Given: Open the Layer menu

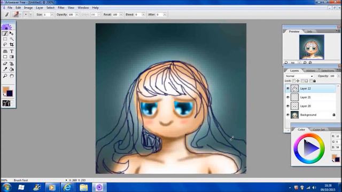Looking at the screenshot, I should click(40, 7).
